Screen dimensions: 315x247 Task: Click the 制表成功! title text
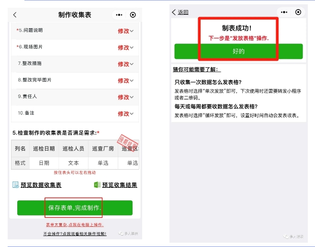point(236,28)
